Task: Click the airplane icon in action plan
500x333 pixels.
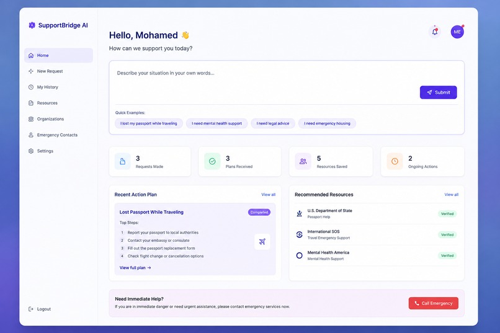Action: click(x=262, y=242)
